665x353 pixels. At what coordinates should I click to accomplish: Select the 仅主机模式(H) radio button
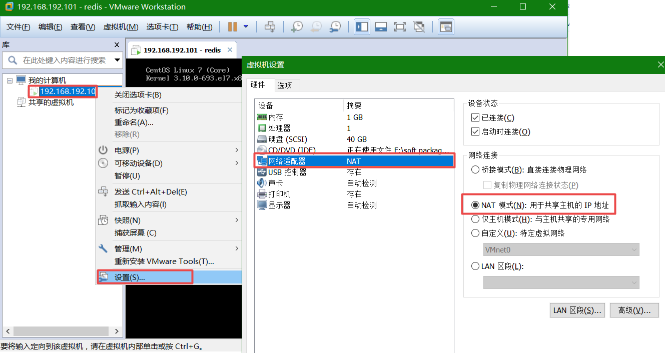tap(475, 219)
